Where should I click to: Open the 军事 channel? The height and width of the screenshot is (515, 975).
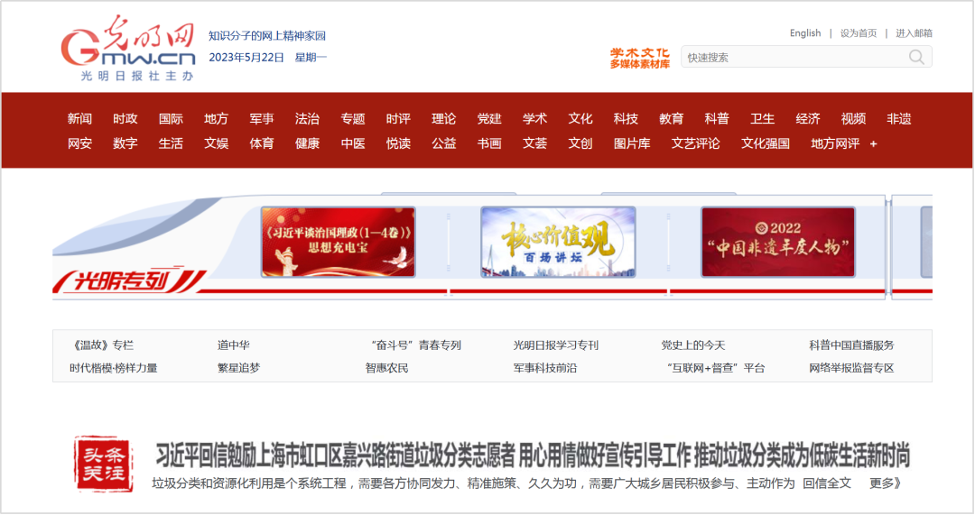tap(262, 119)
